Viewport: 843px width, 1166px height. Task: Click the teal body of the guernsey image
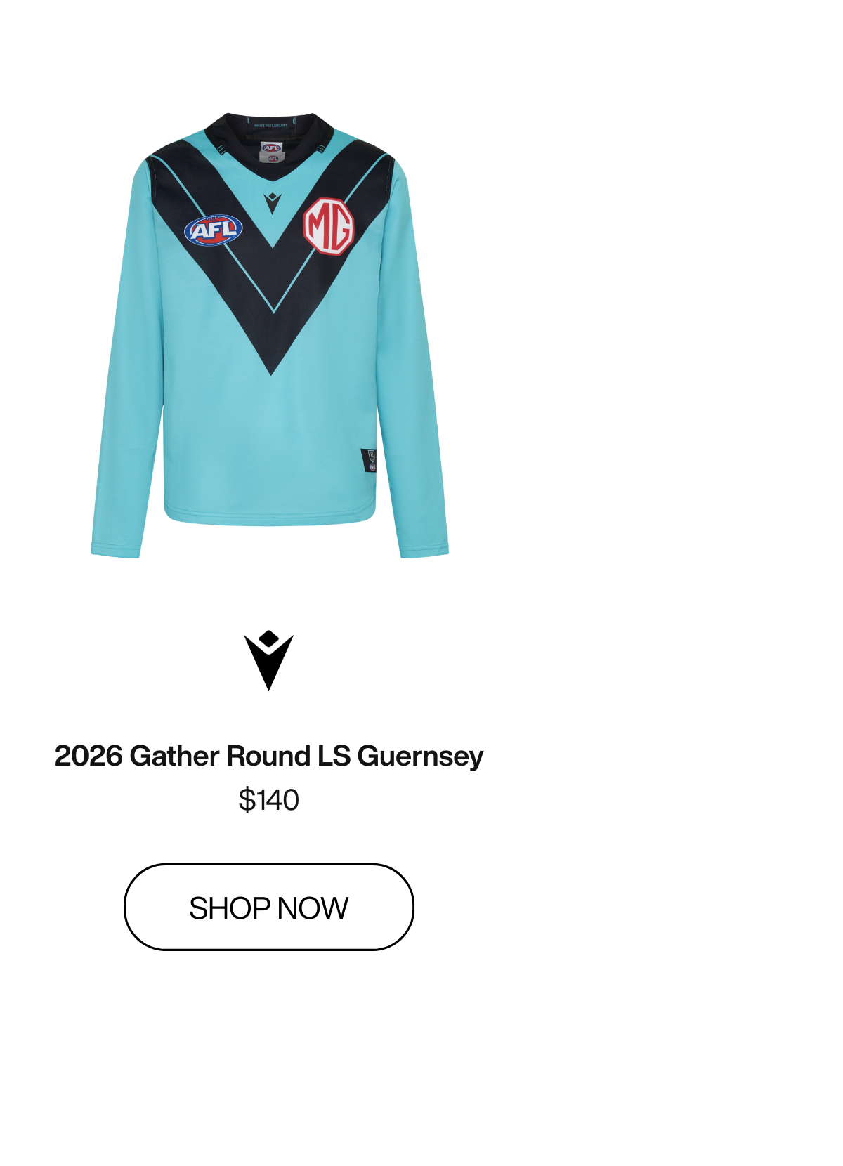point(270,435)
